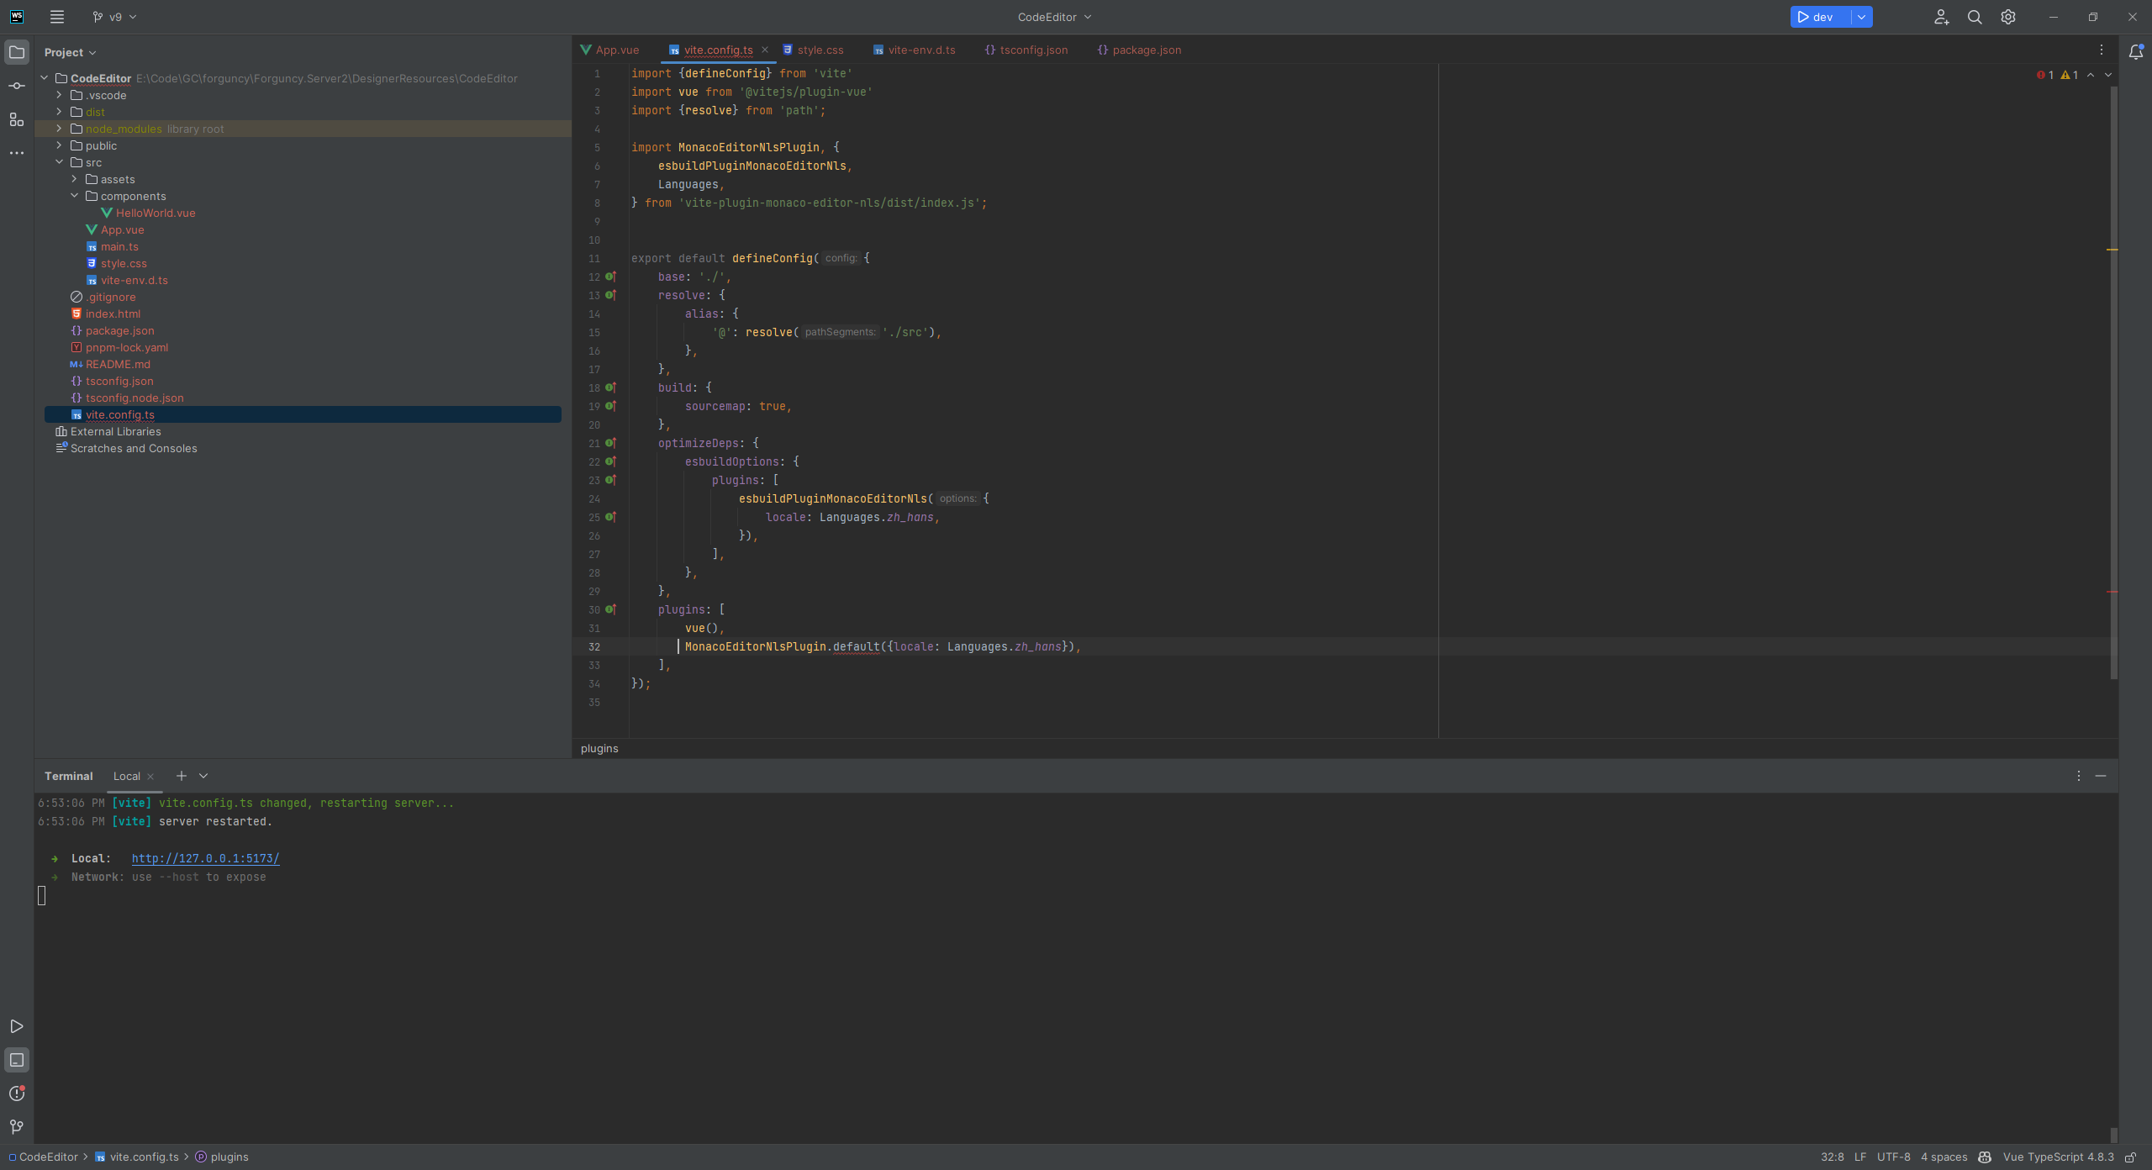Screen dimensions: 2152x1170
Task: Open the Commit tool window
Action: (x=17, y=85)
